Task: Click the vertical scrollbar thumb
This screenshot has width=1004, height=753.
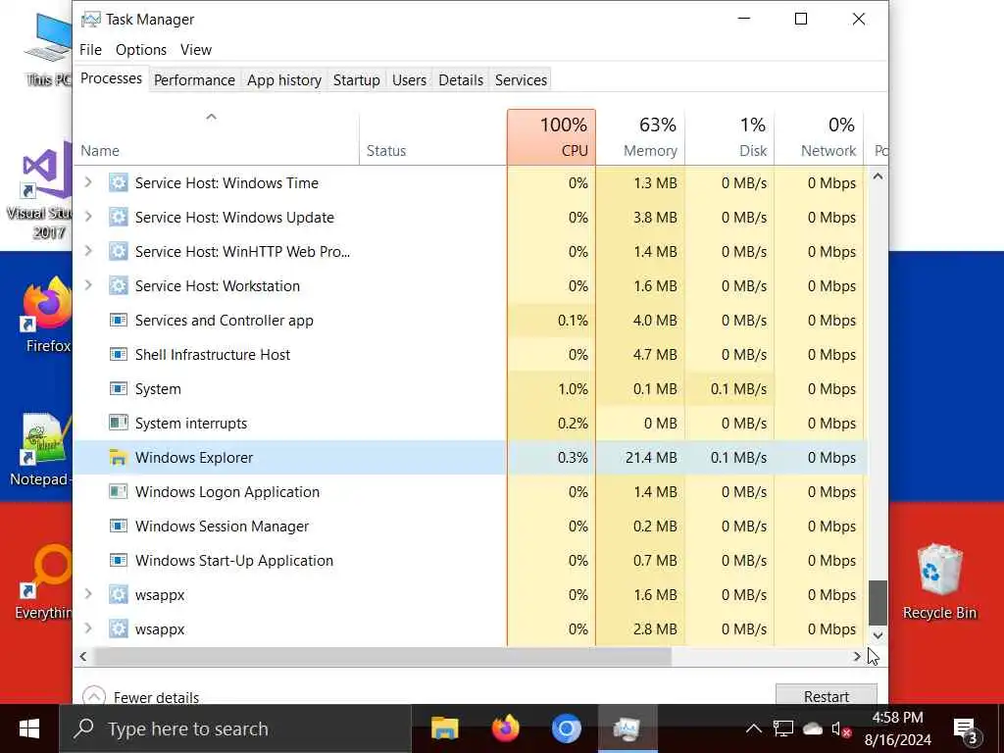Action: [x=878, y=603]
